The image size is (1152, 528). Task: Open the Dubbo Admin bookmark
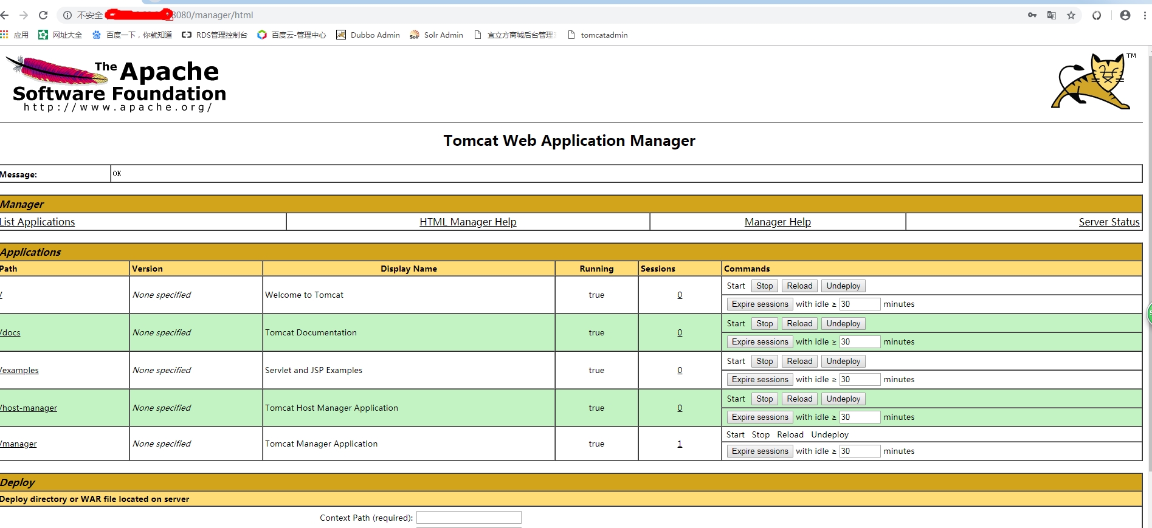click(368, 35)
